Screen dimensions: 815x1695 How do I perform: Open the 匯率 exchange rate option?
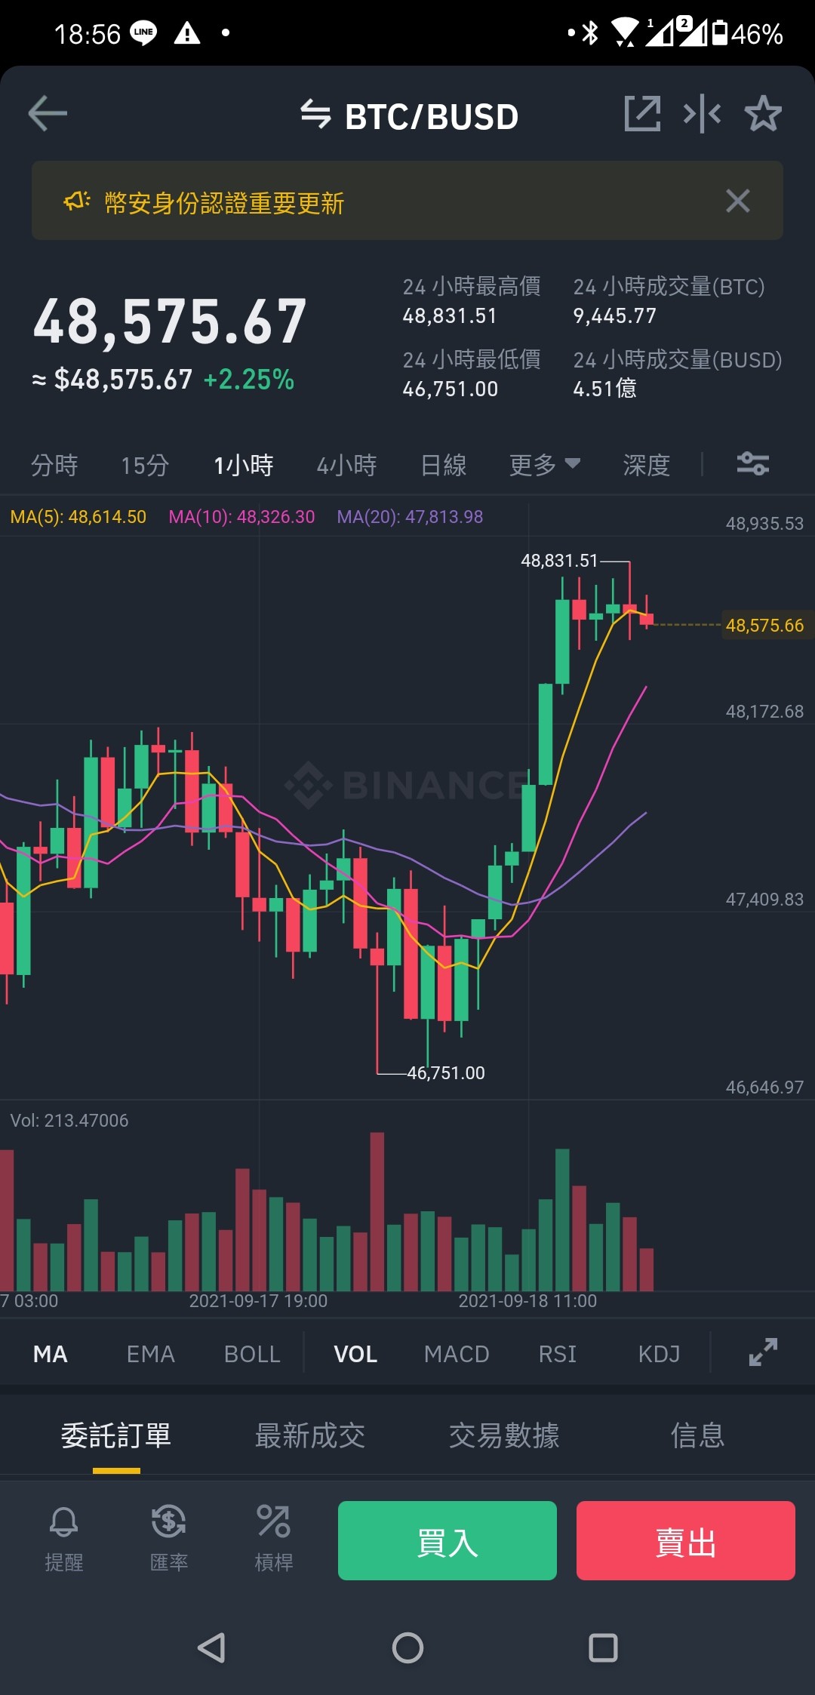click(x=169, y=1539)
